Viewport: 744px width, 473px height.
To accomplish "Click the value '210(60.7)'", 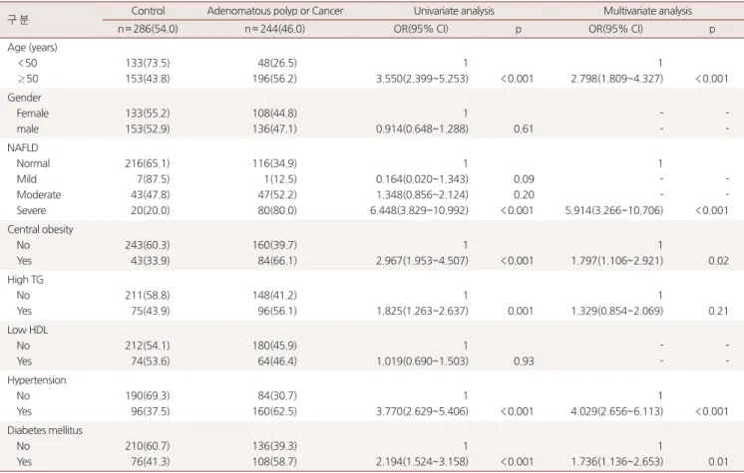I will 148,446.
